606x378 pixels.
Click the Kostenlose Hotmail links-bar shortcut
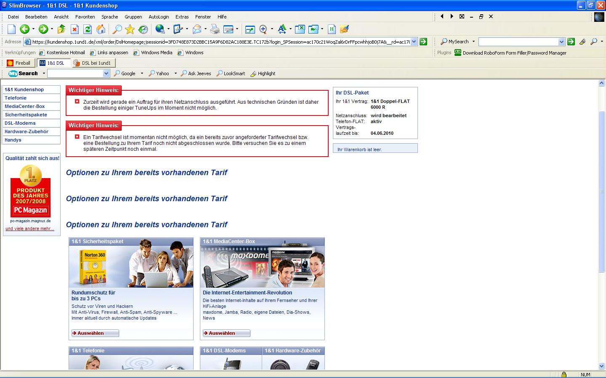(x=62, y=52)
